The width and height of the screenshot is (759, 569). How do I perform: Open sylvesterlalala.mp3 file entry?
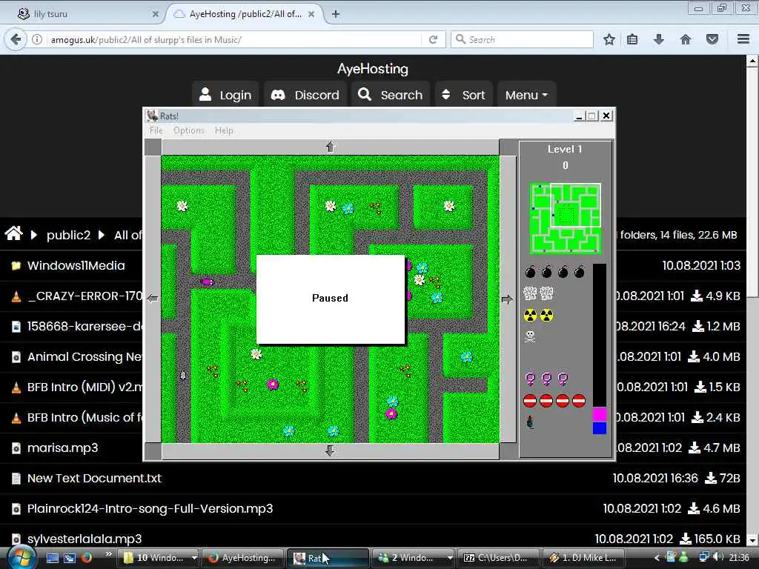(84, 539)
